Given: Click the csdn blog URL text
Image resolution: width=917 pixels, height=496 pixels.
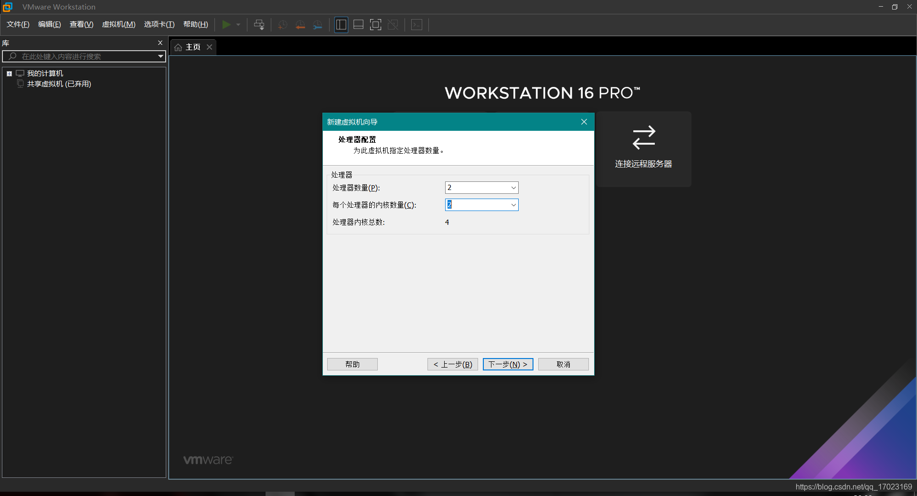Looking at the screenshot, I should [854, 486].
